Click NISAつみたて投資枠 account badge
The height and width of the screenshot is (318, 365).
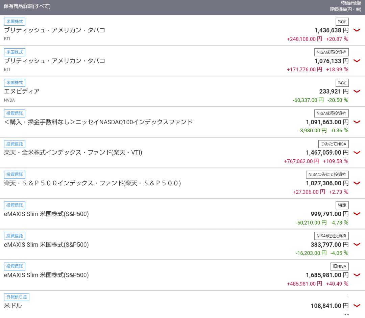[x=327, y=175]
